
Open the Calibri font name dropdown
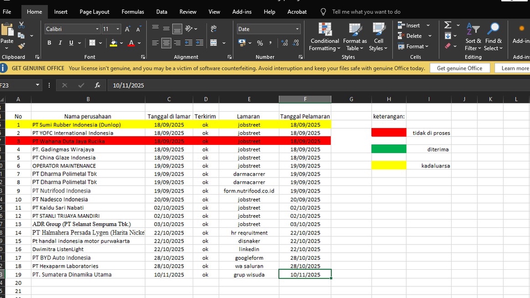[97, 29]
